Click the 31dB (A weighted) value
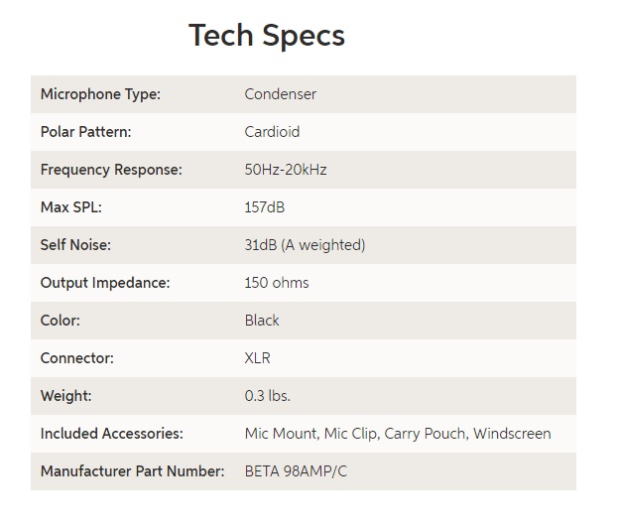This screenshot has width=619, height=529. [x=305, y=245]
